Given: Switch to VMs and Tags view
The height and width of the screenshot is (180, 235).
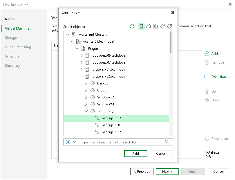Looking at the screenshot, I should 169,26.
